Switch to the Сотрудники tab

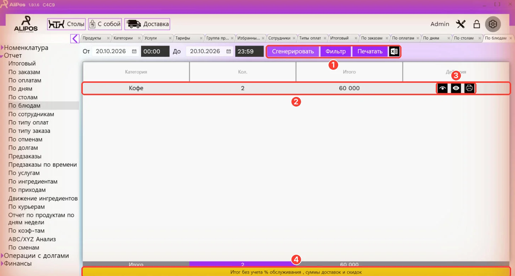(279, 38)
